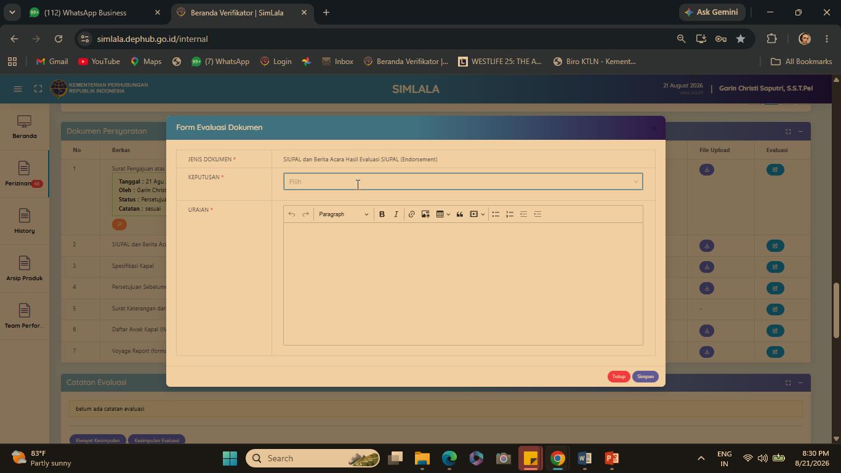
Task: Open the Perizinan sidebar menu
Action: point(24,174)
